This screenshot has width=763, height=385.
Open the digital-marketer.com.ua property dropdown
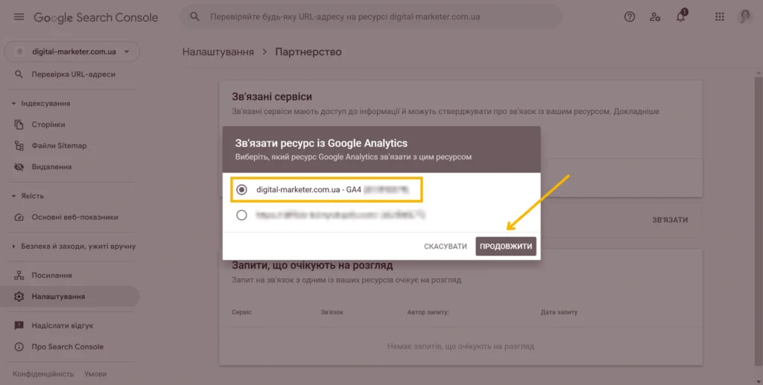coord(72,51)
